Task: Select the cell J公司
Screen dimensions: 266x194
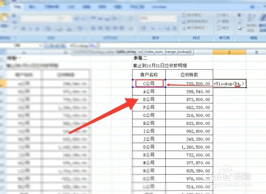Action: click(149, 139)
